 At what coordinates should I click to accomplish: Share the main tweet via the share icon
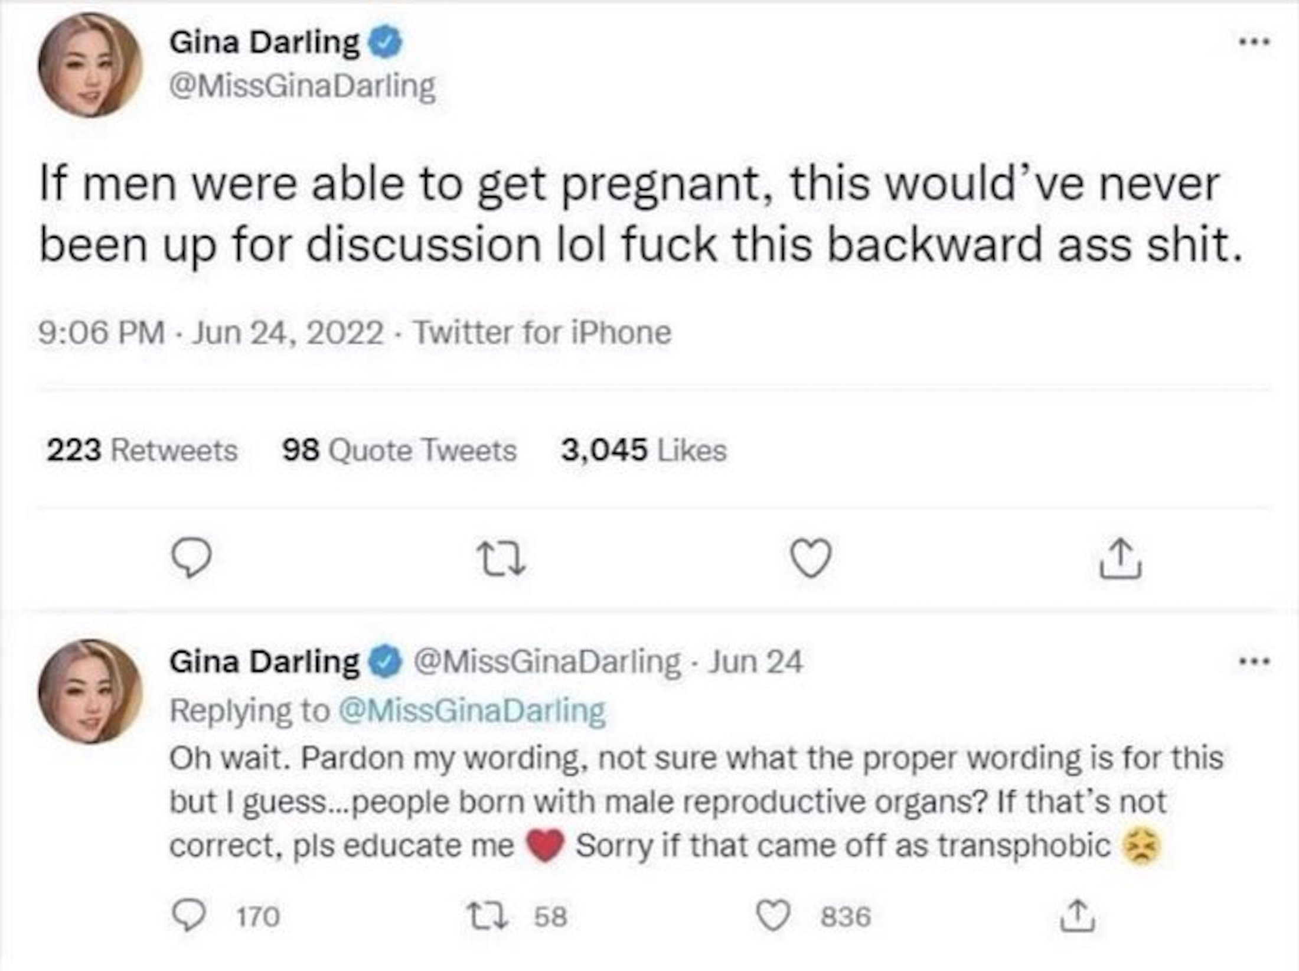pos(1120,559)
